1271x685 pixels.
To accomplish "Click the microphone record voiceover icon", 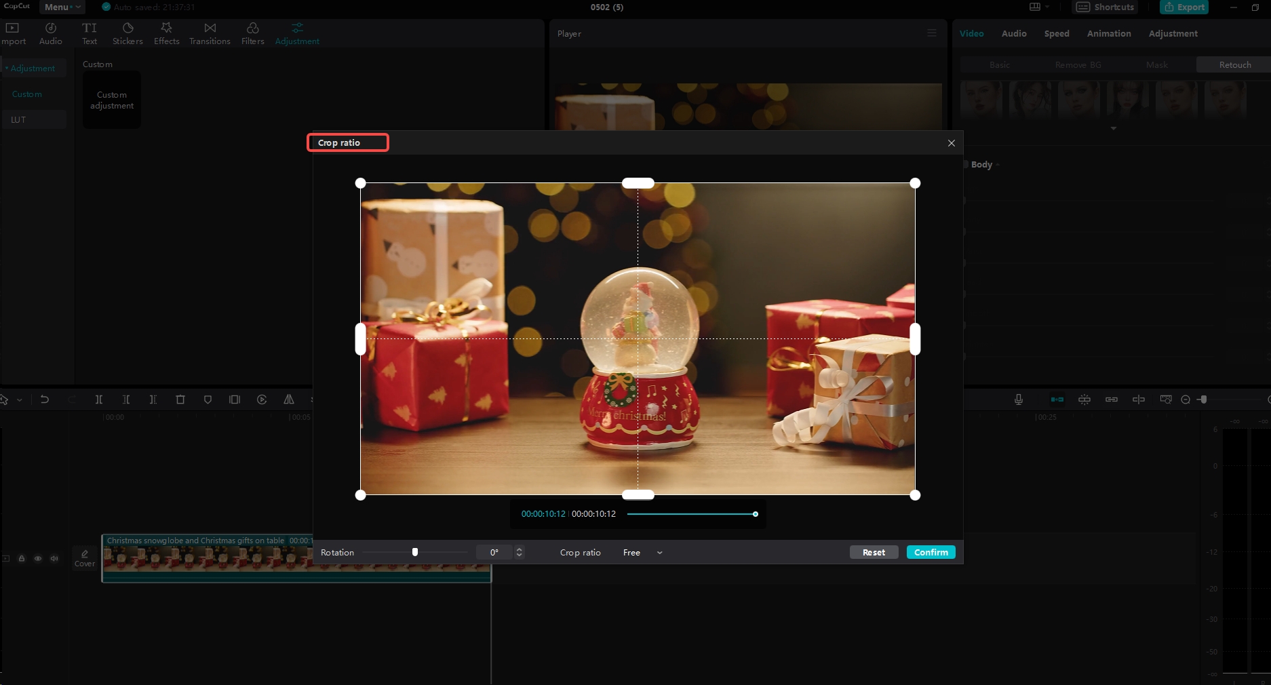I will coord(1019,399).
